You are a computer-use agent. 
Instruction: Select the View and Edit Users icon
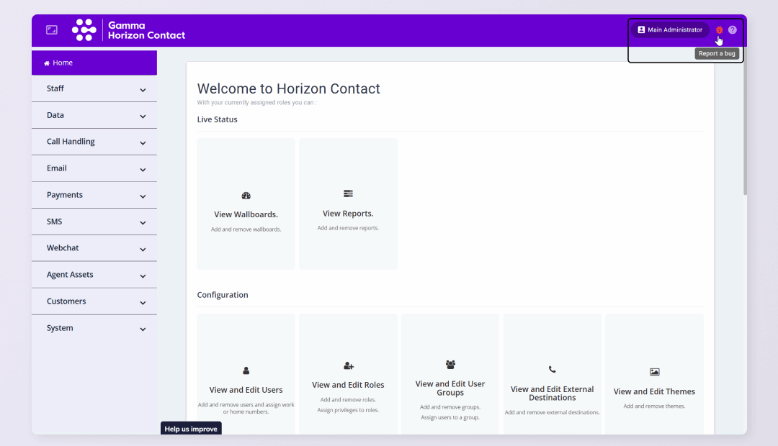(x=246, y=371)
